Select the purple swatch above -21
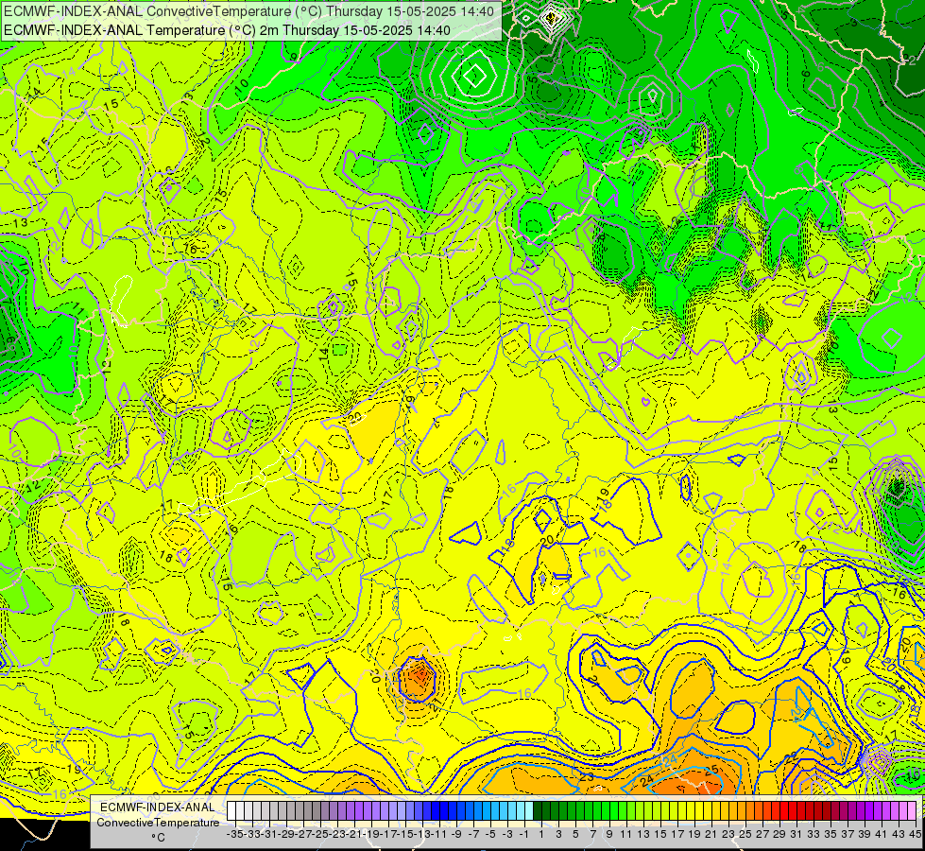Viewport: 925px width, 851px height. pos(351,811)
